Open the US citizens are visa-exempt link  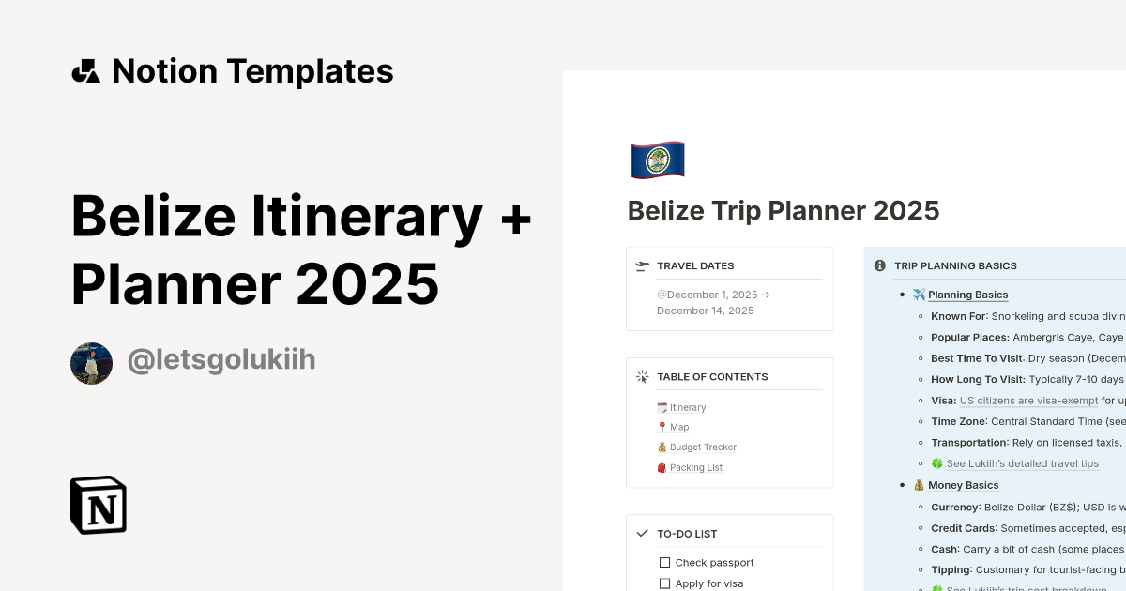1027,400
